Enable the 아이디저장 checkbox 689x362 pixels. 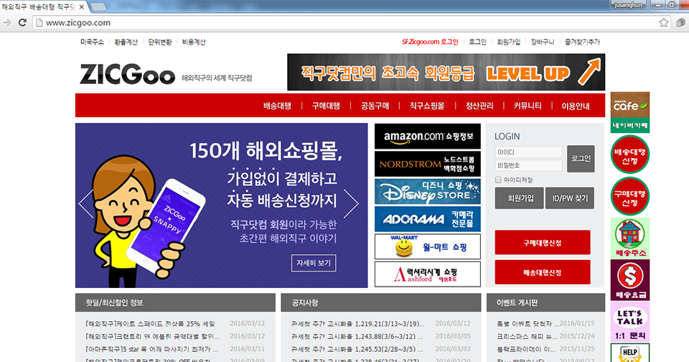499,180
